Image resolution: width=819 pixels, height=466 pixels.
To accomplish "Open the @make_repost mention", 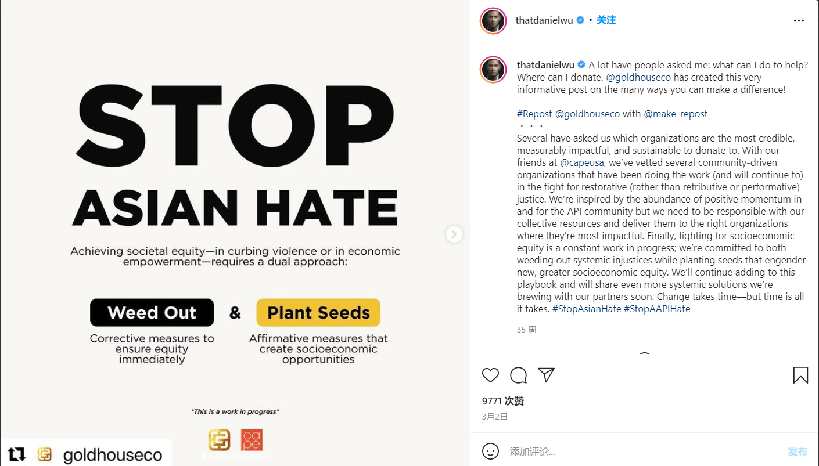I will (676, 114).
